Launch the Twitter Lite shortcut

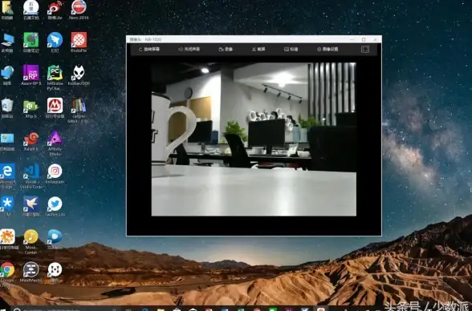(55, 207)
